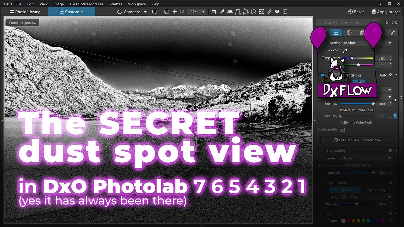Switch to PhotoLibrary tab
This screenshot has height=227, width=404.
(25, 12)
